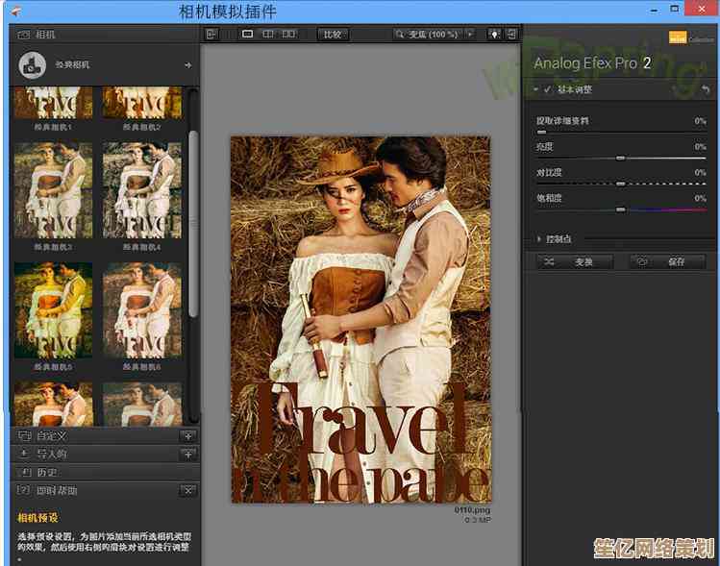The width and height of the screenshot is (720, 566).
Task: Select split preview view mode
Action: point(267,34)
